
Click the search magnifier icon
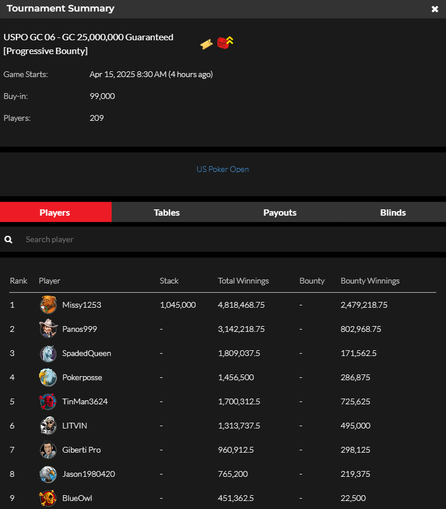click(x=9, y=240)
